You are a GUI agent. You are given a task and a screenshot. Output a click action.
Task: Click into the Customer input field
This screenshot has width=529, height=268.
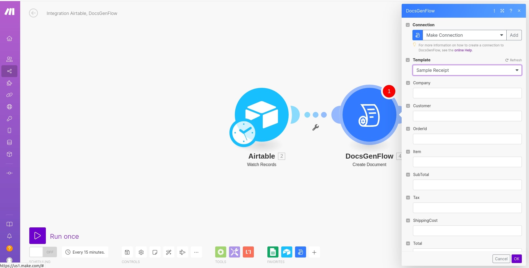click(x=467, y=116)
